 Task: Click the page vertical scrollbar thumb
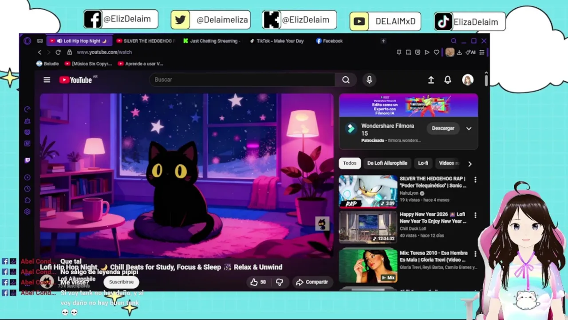tap(486, 80)
